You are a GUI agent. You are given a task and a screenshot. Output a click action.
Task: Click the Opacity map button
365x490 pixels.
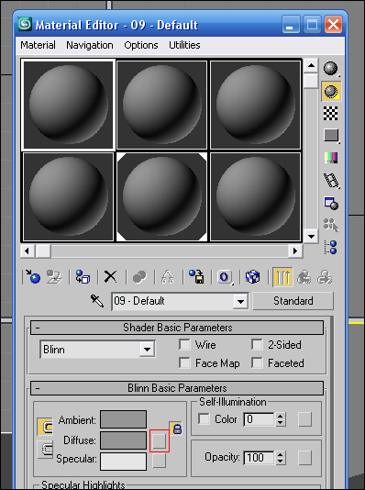(x=304, y=458)
